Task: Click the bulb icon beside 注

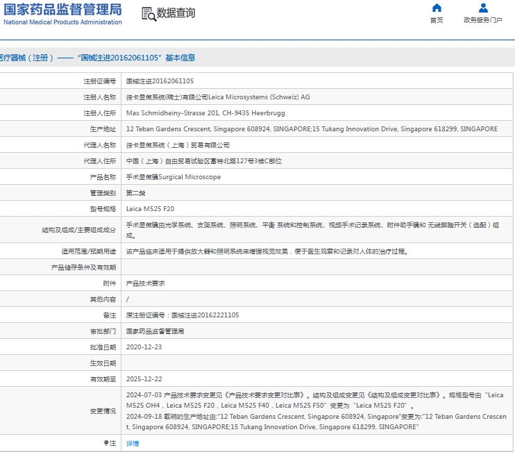Action: click(x=106, y=443)
